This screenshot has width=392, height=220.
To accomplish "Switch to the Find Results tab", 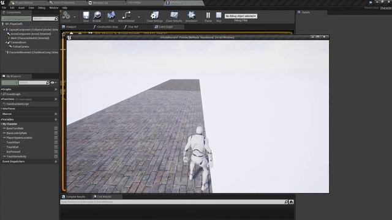I will tap(104, 197).
